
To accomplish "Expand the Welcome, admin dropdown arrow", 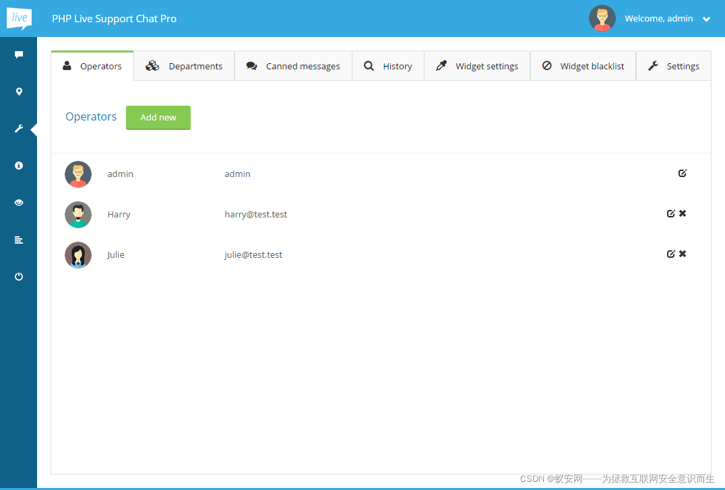I will pos(707,20).
